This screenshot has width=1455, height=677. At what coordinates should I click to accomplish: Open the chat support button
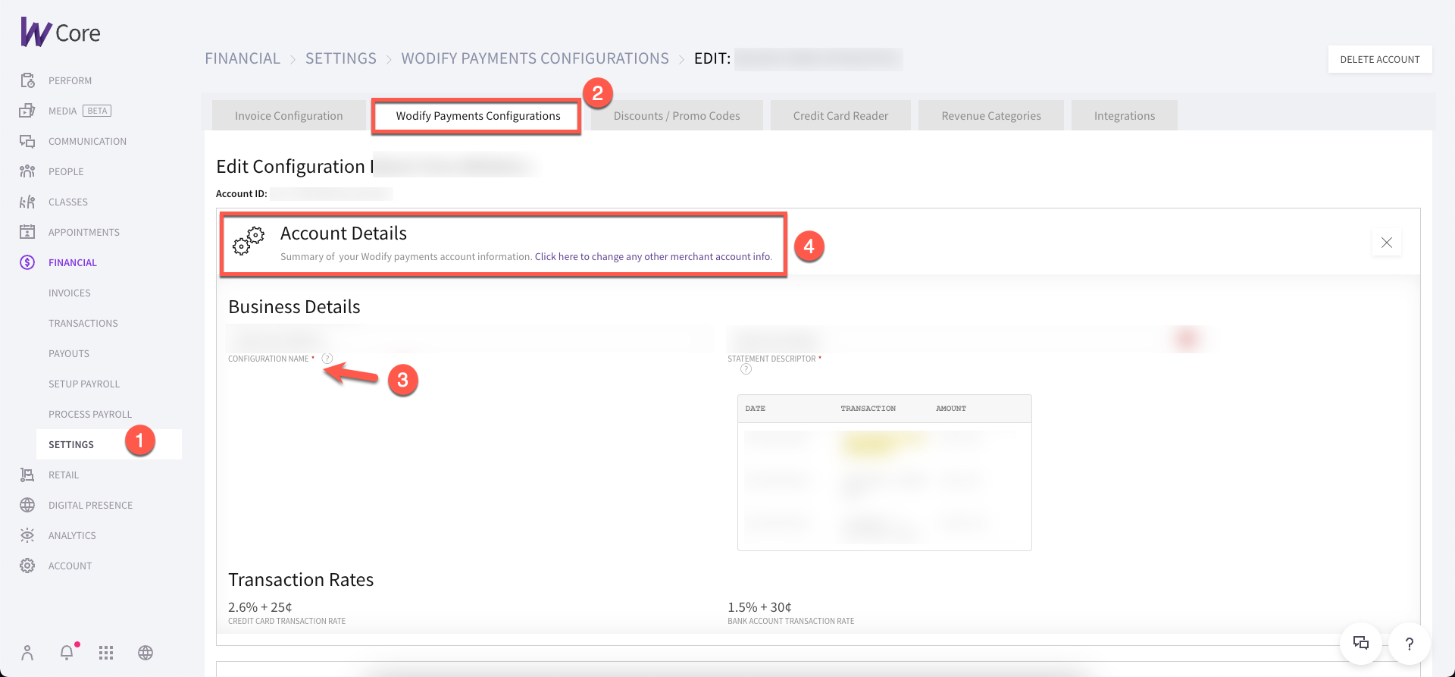[x=1361, y=644]
